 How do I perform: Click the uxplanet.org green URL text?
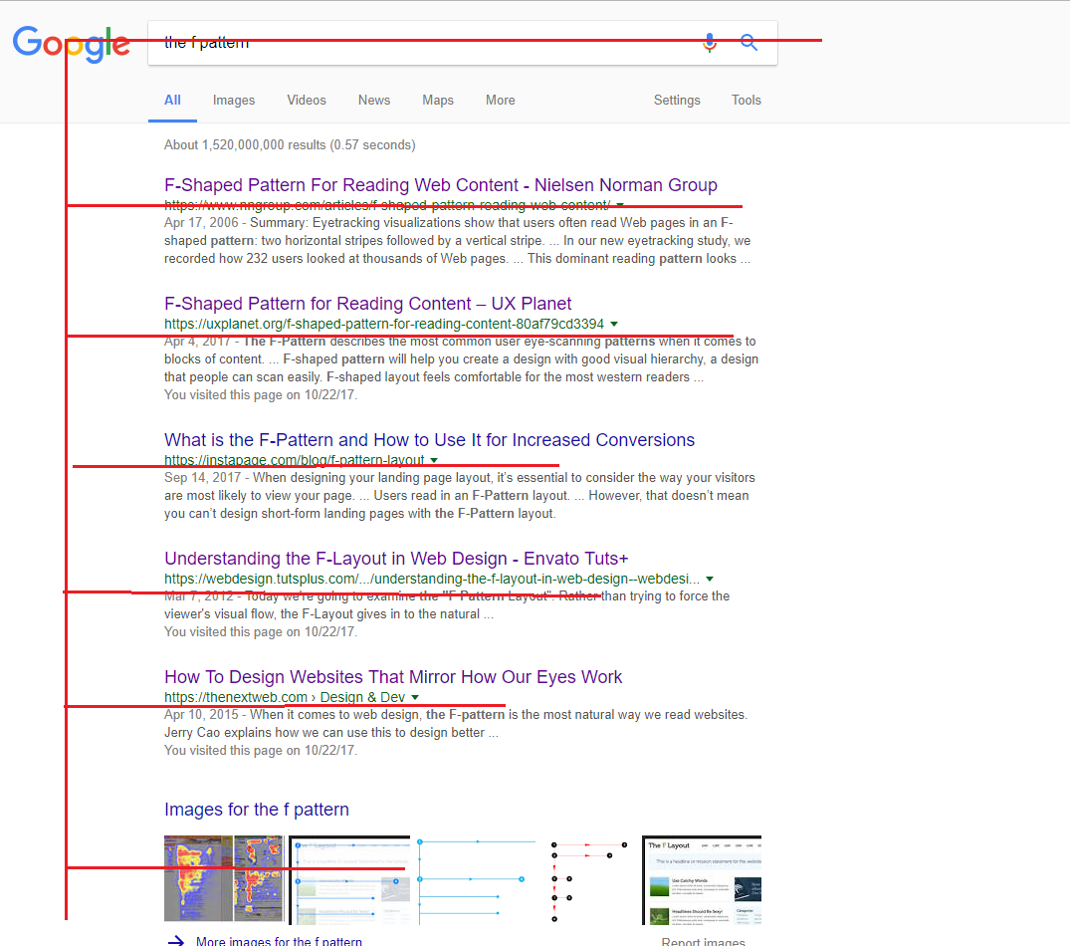(384, 325)
